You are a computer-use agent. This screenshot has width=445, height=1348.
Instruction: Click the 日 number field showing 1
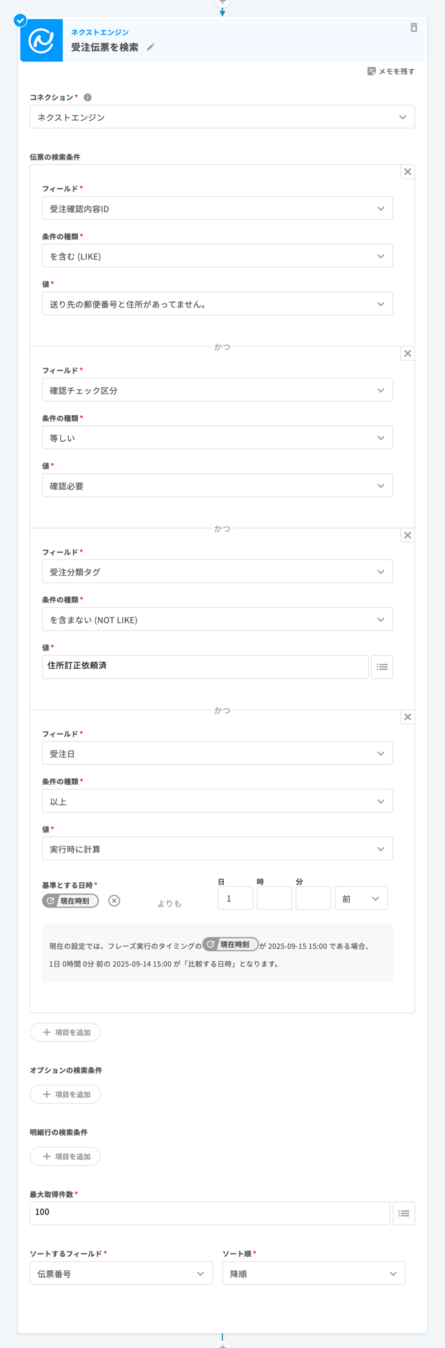[x=235, y=898]
